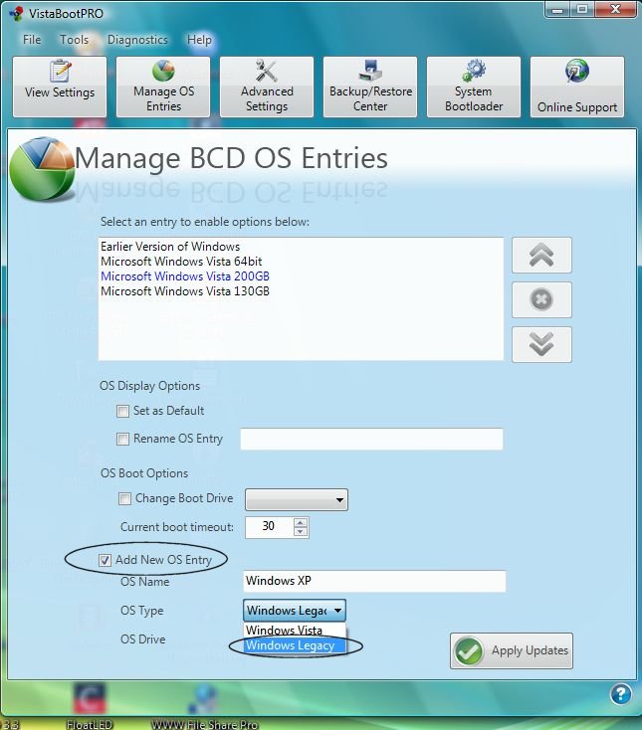Select 'Microsoft Windows Vista 130GB' entry
This screenshot has height=730, width=642.
[185, 291]
